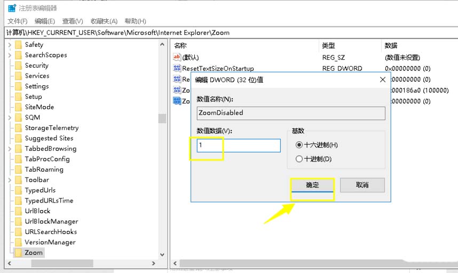Click the 数据 column header
This screenshot has height=273, width=458.
pos(391,45)
